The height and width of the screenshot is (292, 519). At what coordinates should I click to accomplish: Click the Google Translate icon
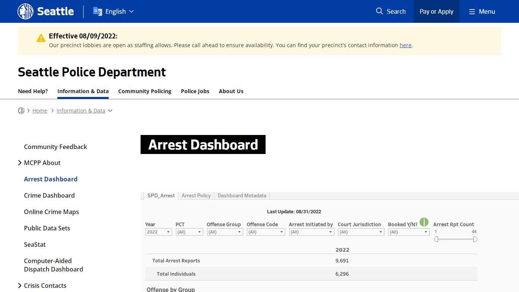pos(98,11)
